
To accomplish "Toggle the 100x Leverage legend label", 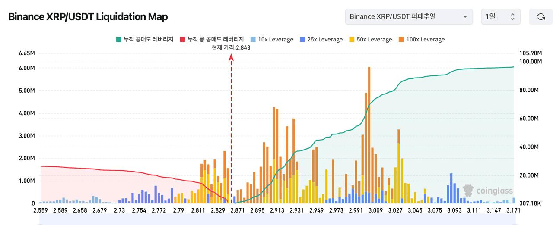I will [x=425, y=39].
